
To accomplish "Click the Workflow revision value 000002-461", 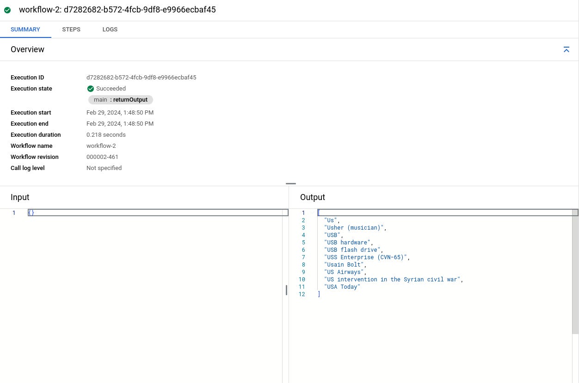I will 102,157.
